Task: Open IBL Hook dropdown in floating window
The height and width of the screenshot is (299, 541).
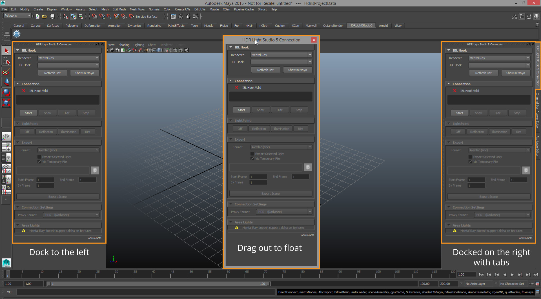Action: tap(281, 62)
